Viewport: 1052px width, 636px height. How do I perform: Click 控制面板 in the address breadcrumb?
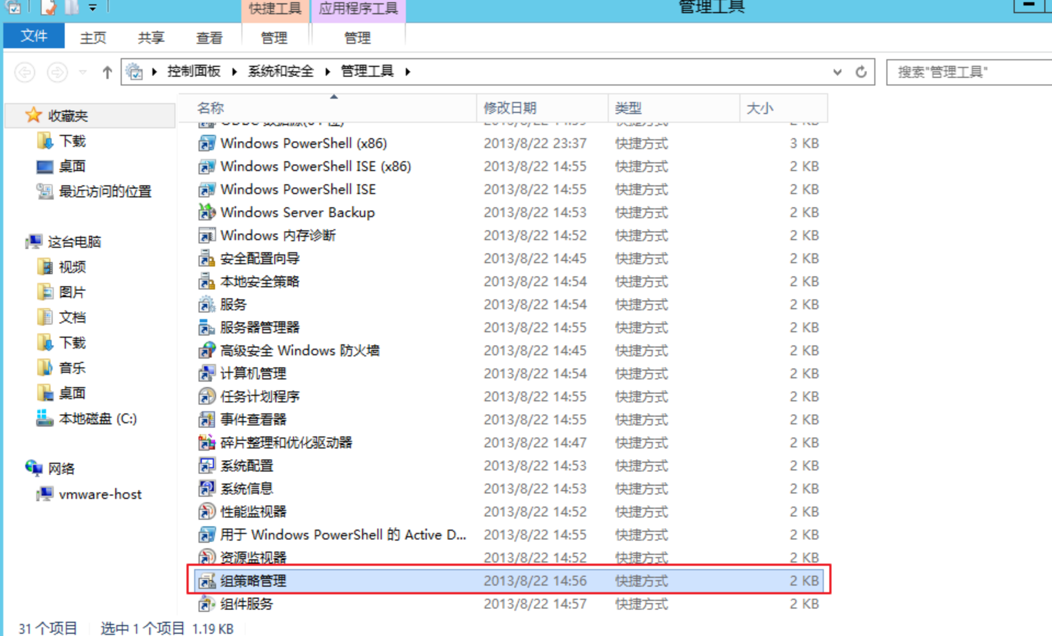click(x=194, y=72)
